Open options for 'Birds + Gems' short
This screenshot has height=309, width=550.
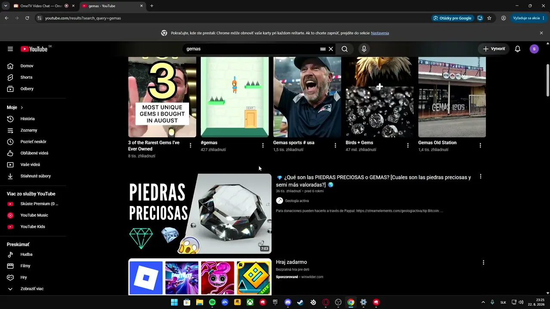408,145
